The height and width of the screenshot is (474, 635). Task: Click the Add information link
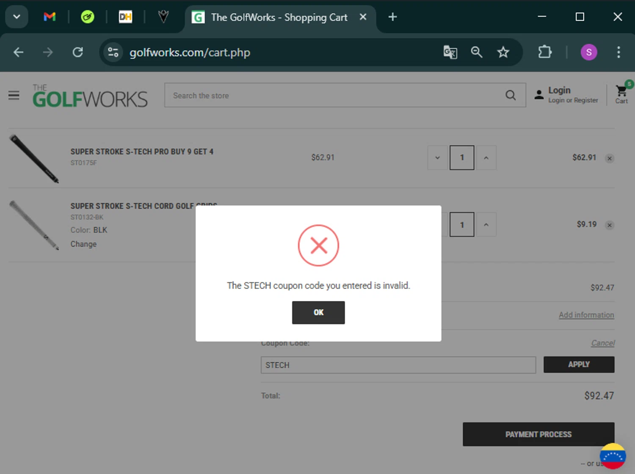[x=586, y=315]
